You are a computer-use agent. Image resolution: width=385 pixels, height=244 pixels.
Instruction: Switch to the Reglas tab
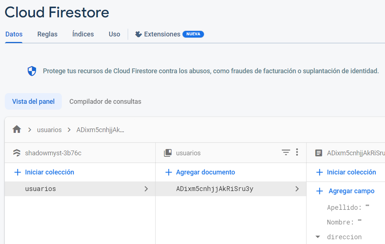pos(47,34)
